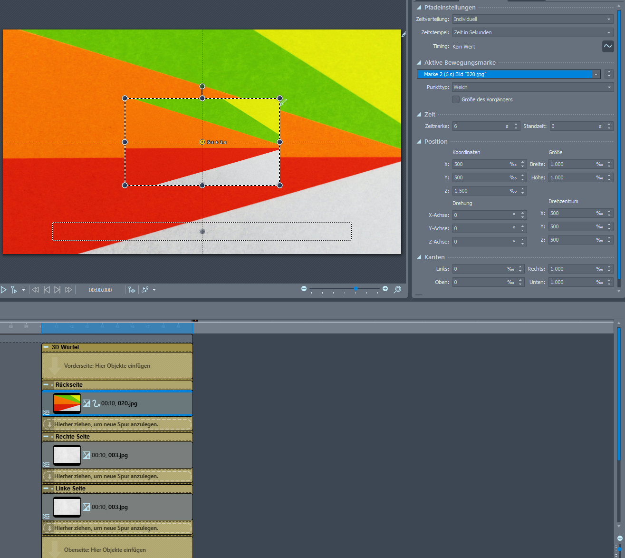Screen dimensions: 625x558
Task: Click the path tool icon in preview toolbar
Action: [145, 290]
